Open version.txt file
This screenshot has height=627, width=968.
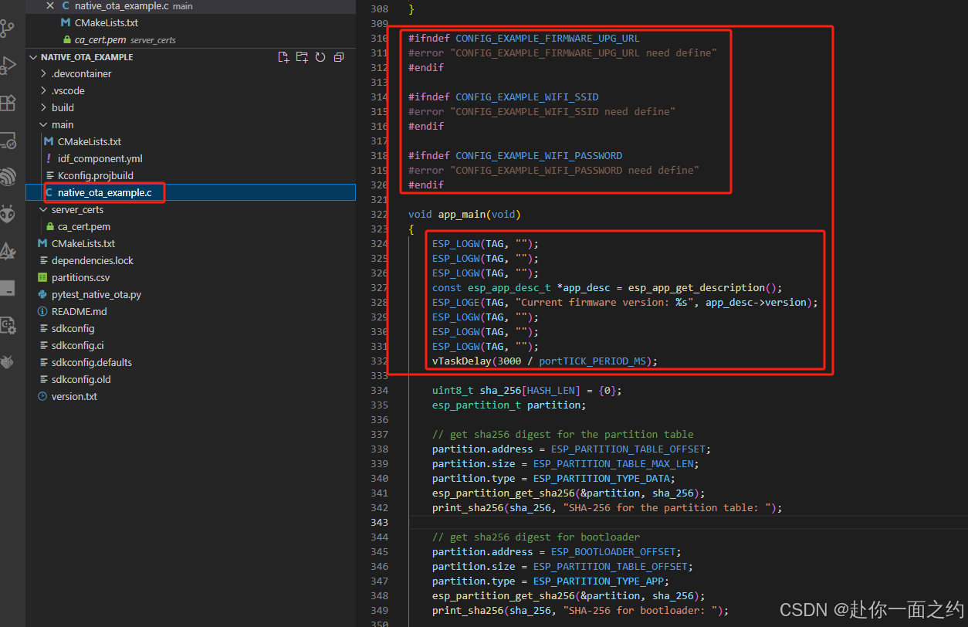pos(74,397)
